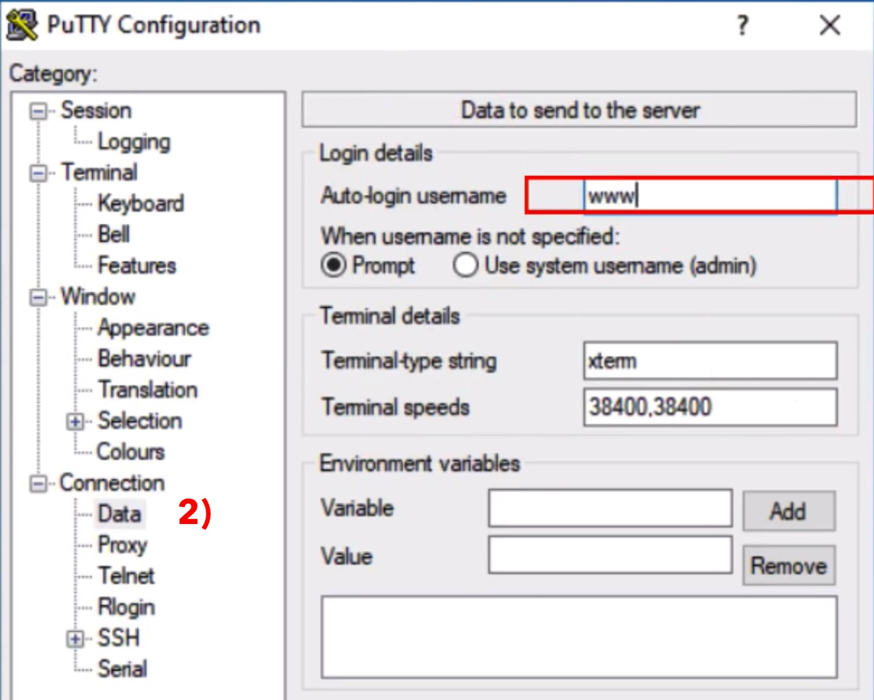Click the 'Auto-login username' label
Screen dimensions: 874x700
(x=413, y=196)
